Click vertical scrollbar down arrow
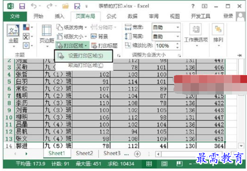This screenshot has width=247, height=171. point(241,146)
